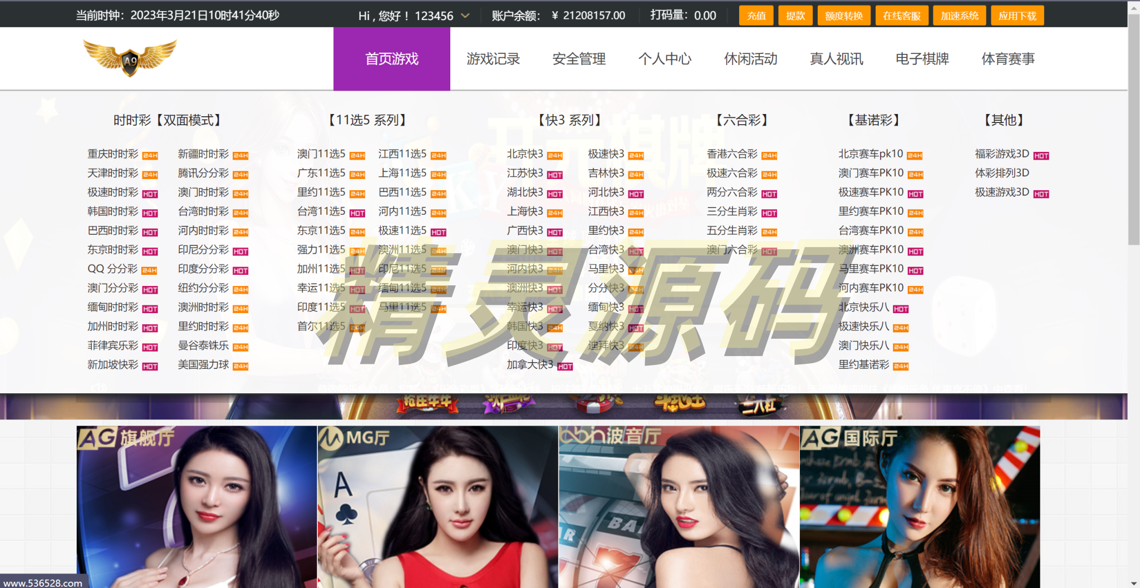
Task: Open the 真人视讯 menu
Action: tap(836, 58)
